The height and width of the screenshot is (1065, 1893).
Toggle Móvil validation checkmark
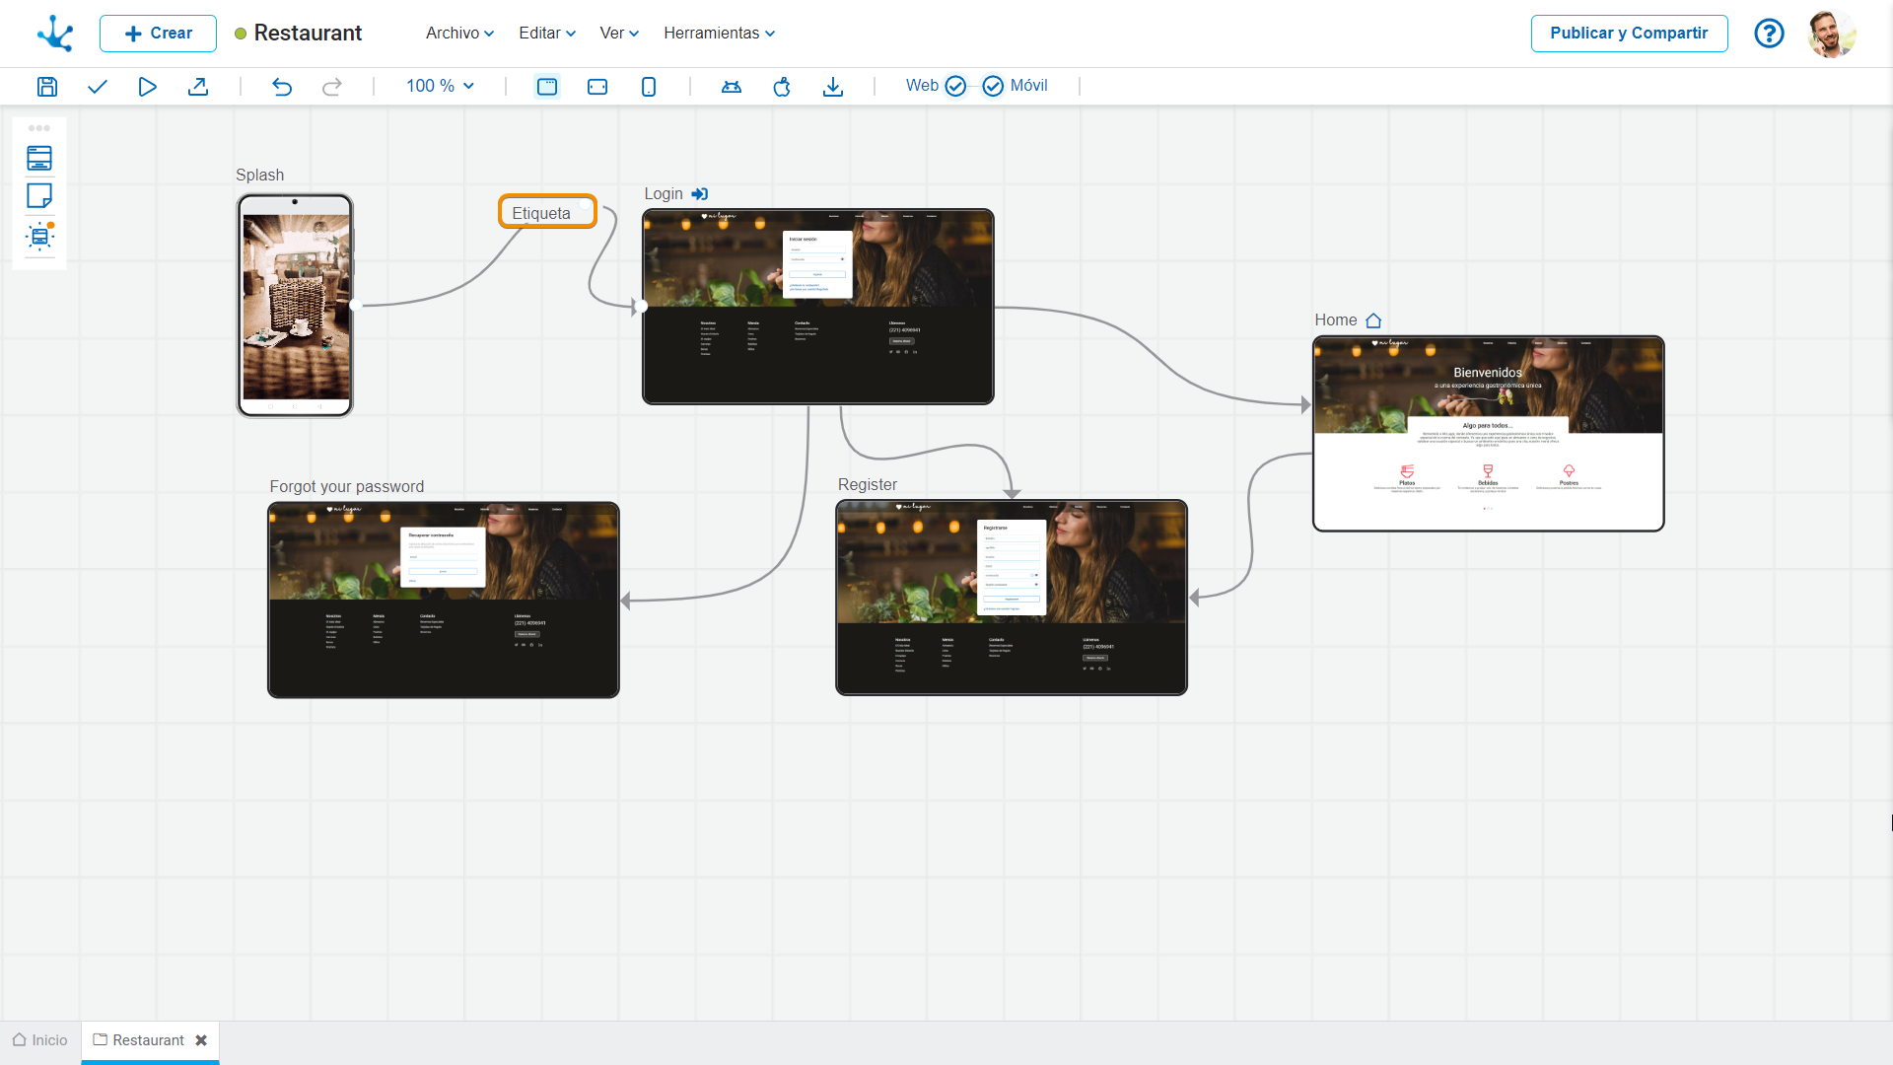(x=991, y=86)
